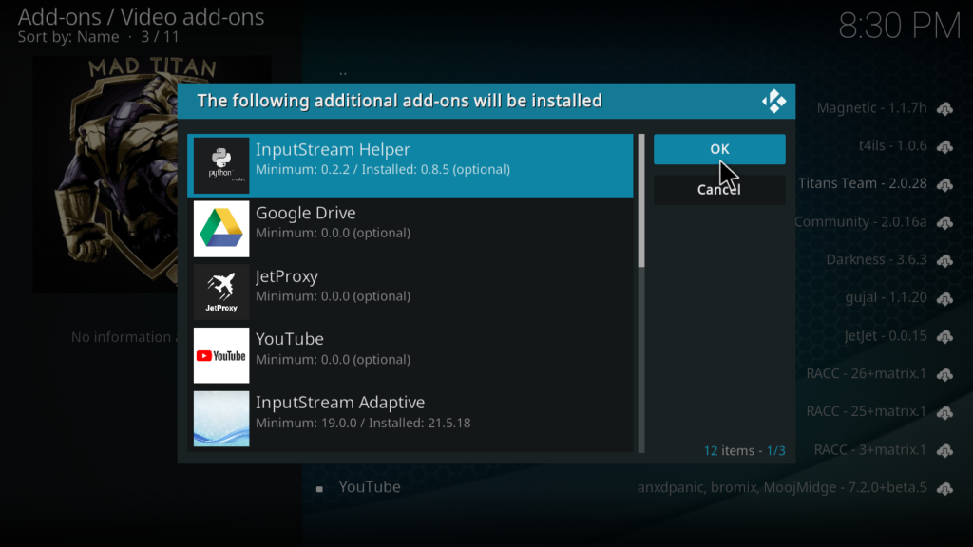Click the cloud icon beside Darkness 3.6.3
Image resolution: width=973 pixels, height=547 pixels.
[x=944, y=261]
